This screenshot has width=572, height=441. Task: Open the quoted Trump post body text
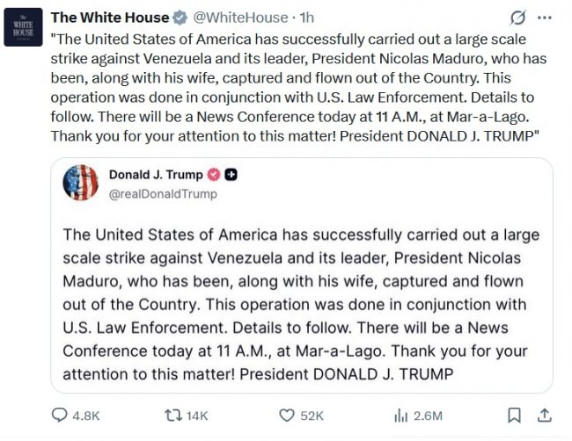tap(301, 304)
